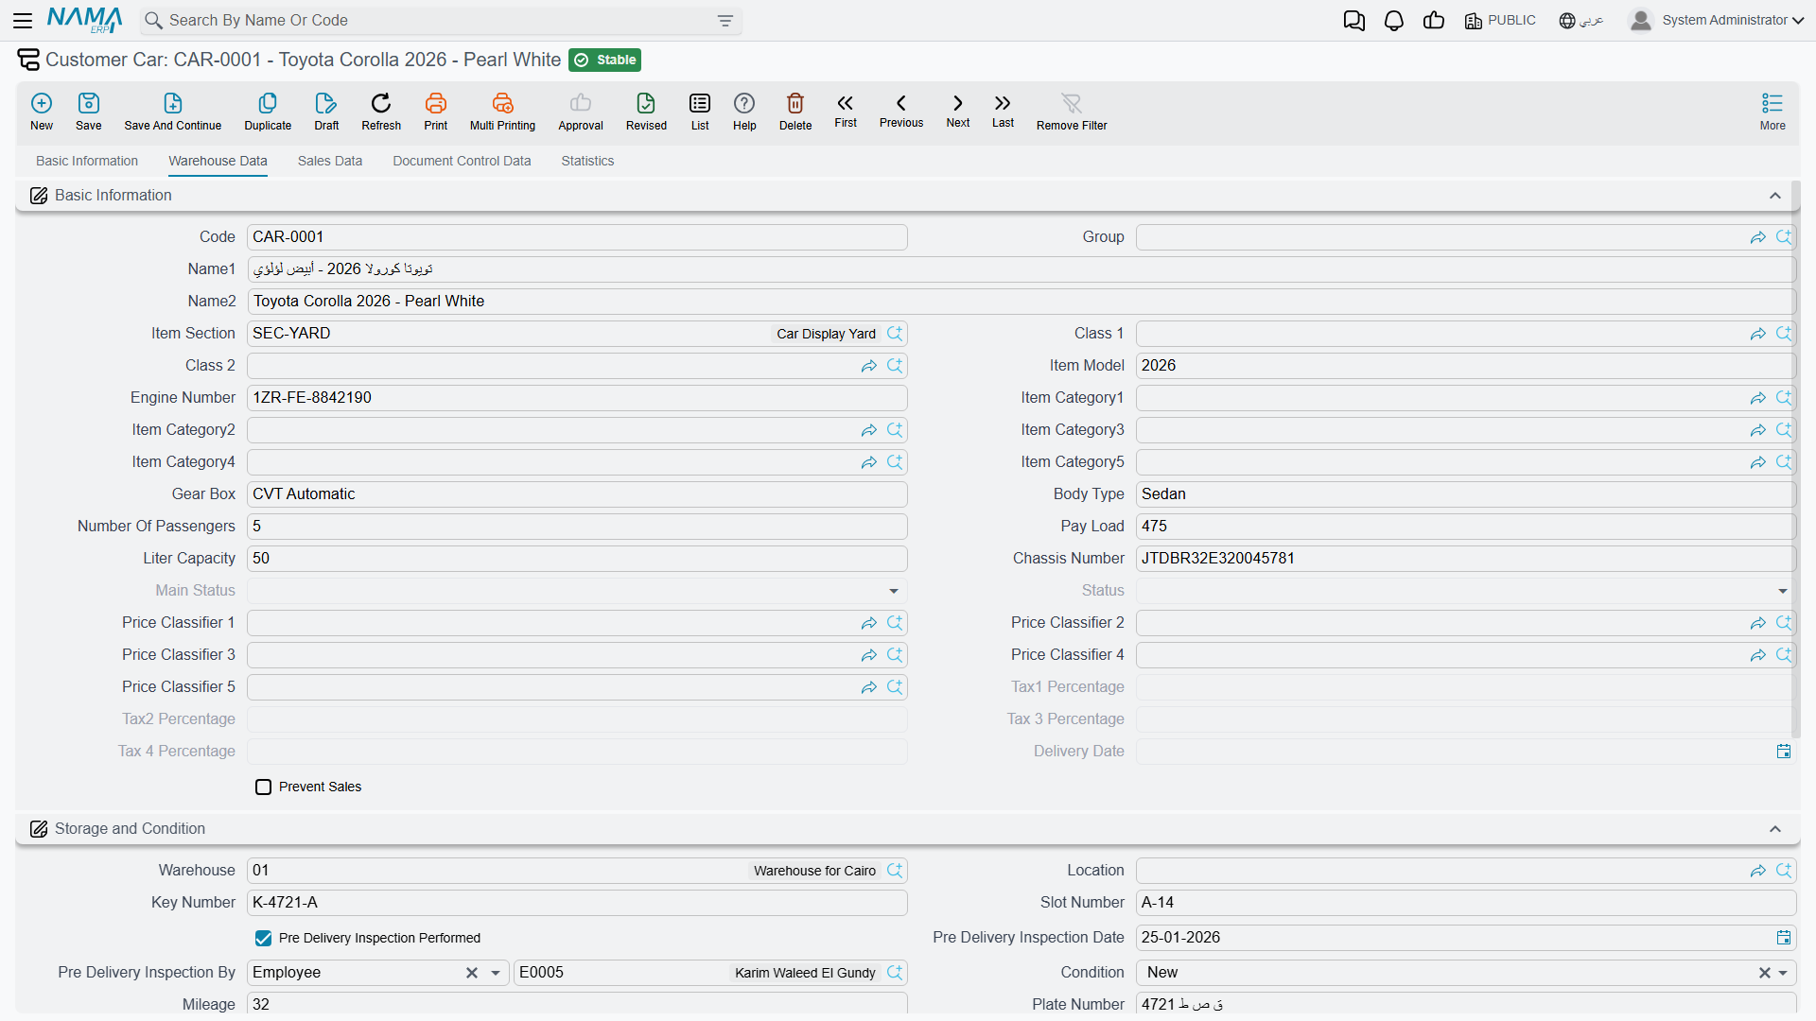
Task: Click the Key Number field
Action: coord(577,903)
